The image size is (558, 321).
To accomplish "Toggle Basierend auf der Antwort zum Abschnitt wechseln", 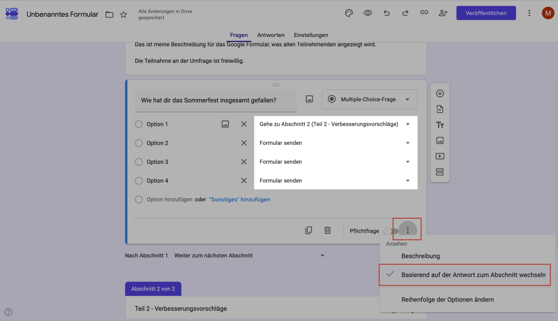I will click(x=465, y=275).
